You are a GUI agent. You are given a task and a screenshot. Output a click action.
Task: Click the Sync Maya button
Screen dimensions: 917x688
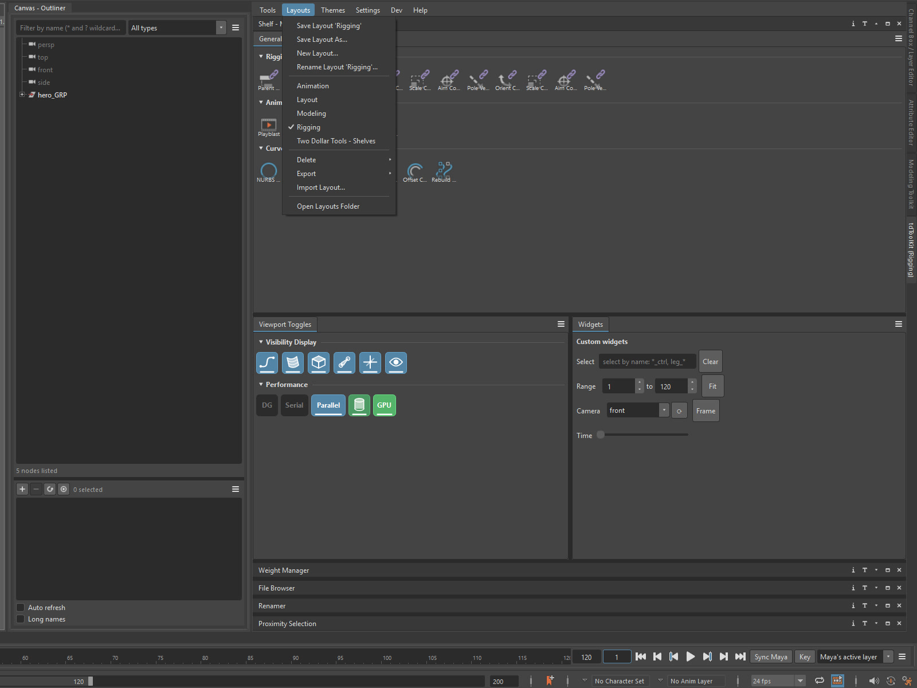pyautogui.click(x=771, y=657)
